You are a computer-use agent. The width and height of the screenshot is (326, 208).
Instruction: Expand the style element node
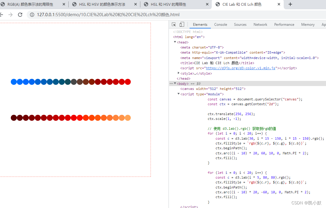pyautogui.click(x=178, y=73)
